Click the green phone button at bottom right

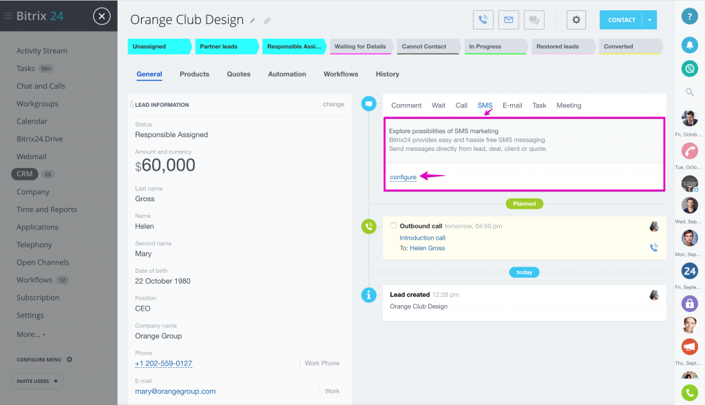[690, 393]
